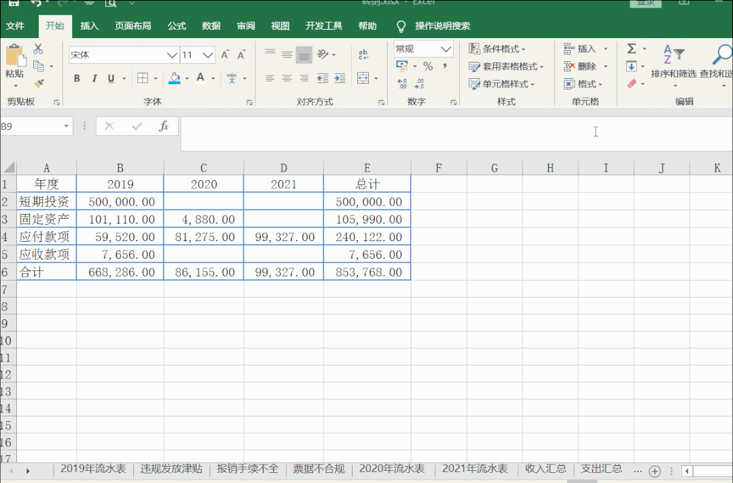The height and width of the screenshot is (483, 733).
Task: Open 排序和筛选 sort and filter
Action: pos(674,65)
